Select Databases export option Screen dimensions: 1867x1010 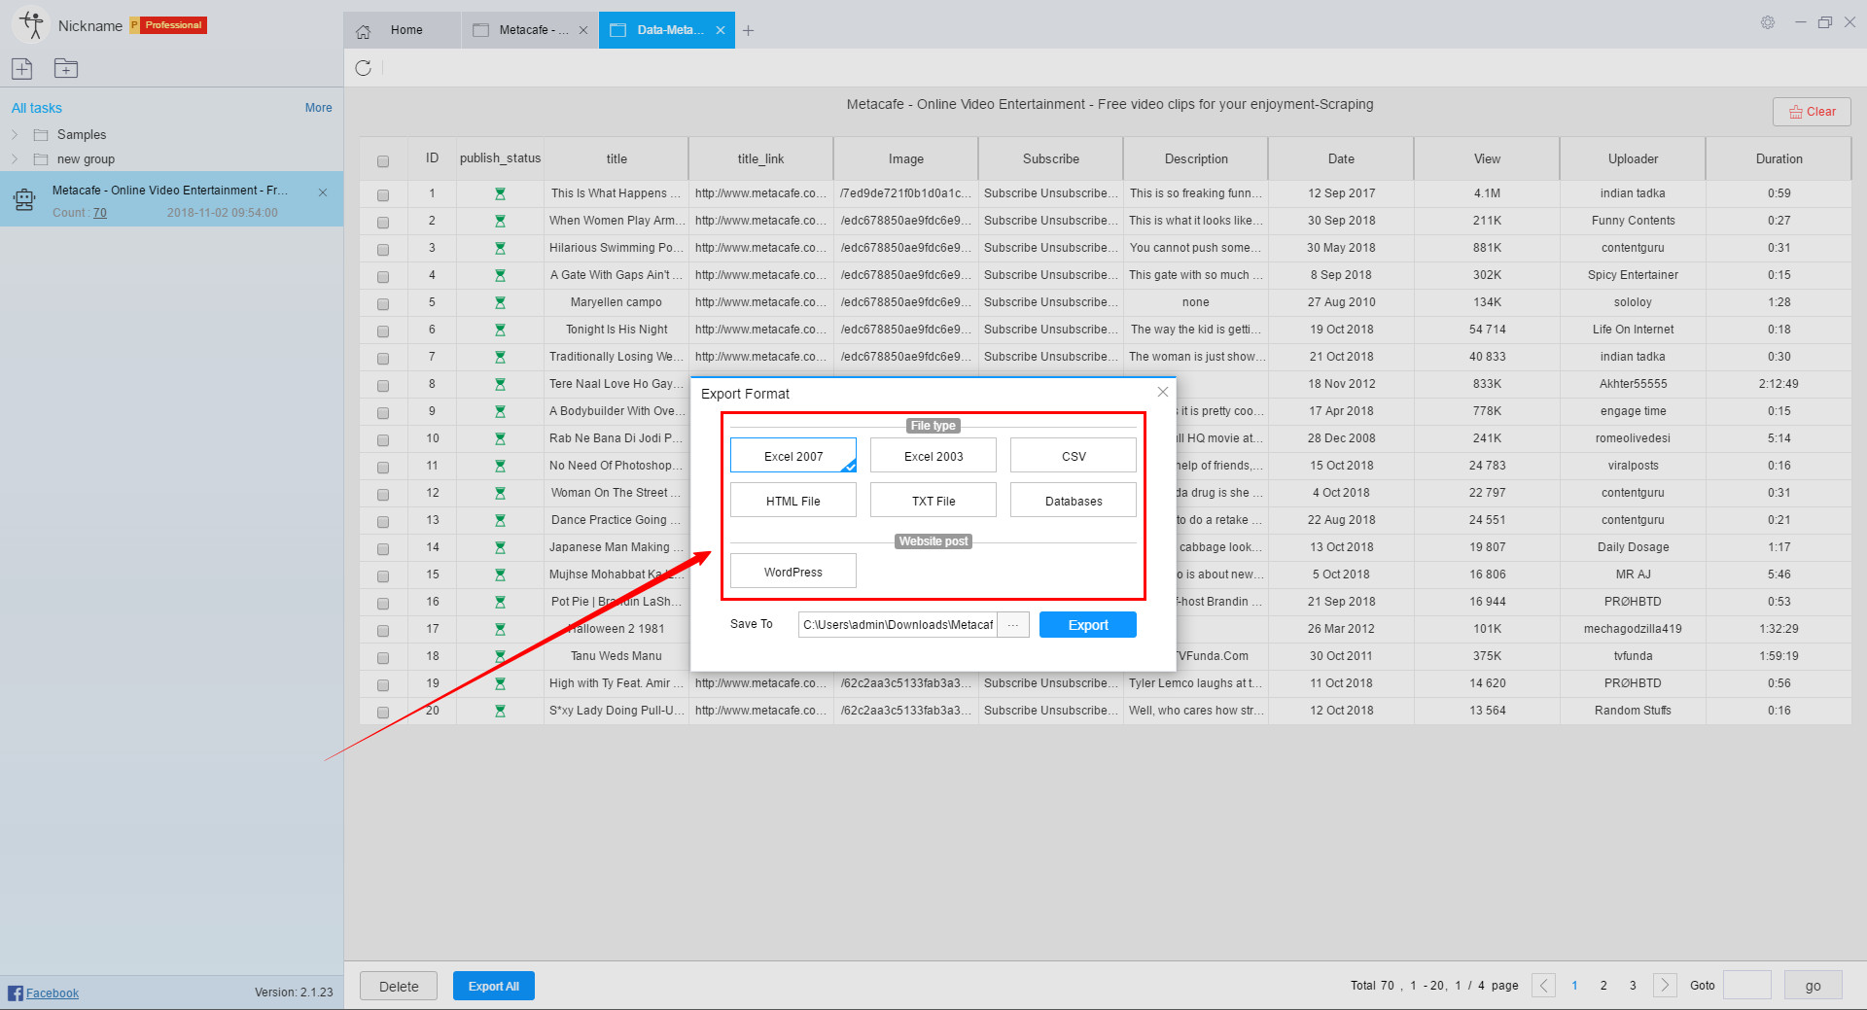click(x=1074, y=501)
